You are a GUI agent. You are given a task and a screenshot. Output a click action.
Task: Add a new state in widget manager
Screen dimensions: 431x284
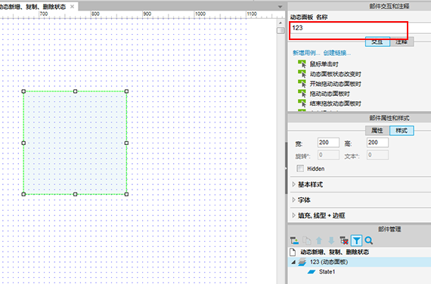[294, 241]
